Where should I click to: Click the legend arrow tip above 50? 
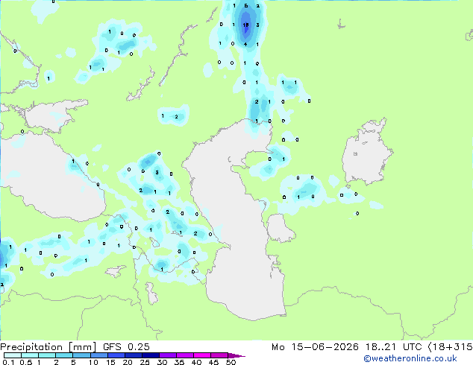pyautogui.click(x=236, y=355)
